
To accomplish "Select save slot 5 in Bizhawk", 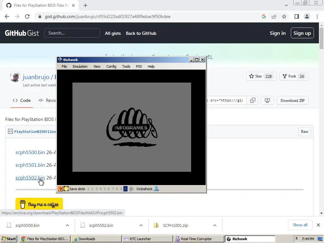I will 104,189.
